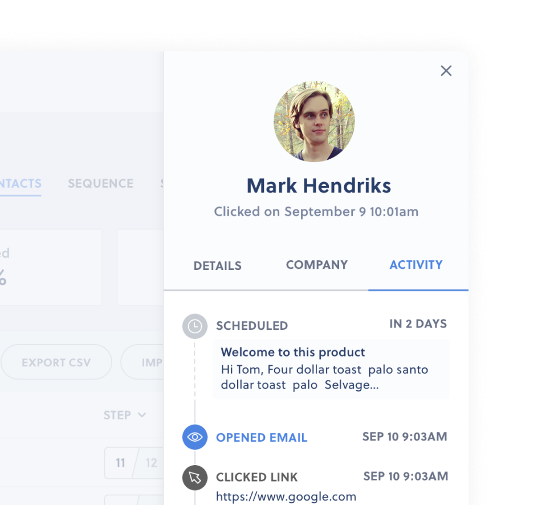Click the eye icon beside OPENED EMAIL
This screenshot has width=554, height=505.
coord(194,437)
